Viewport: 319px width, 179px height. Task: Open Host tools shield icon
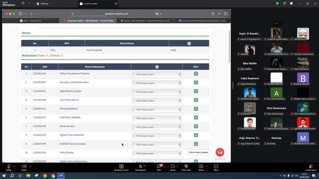186,168
